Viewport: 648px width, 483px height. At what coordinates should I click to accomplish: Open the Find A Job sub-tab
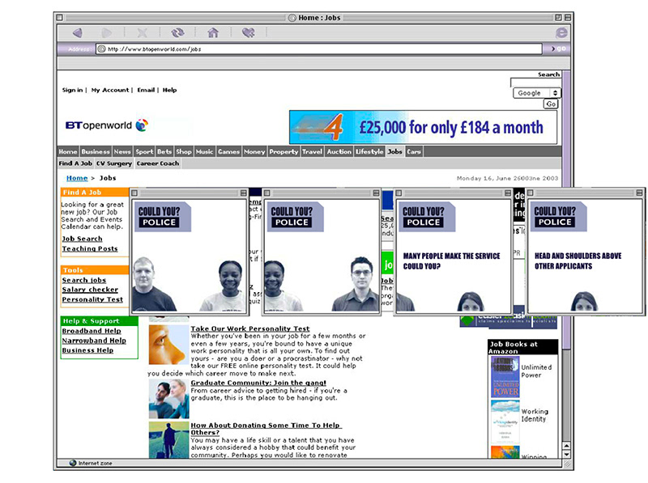point(75,163)
